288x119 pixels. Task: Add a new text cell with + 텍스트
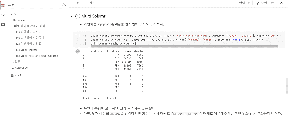[92, 3]
